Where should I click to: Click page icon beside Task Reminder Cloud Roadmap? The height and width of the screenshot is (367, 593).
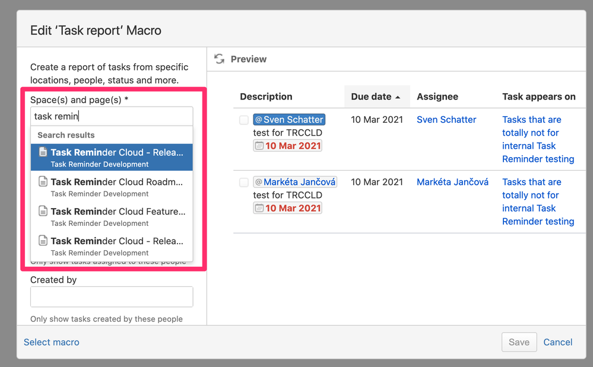[x=43, y=182]
